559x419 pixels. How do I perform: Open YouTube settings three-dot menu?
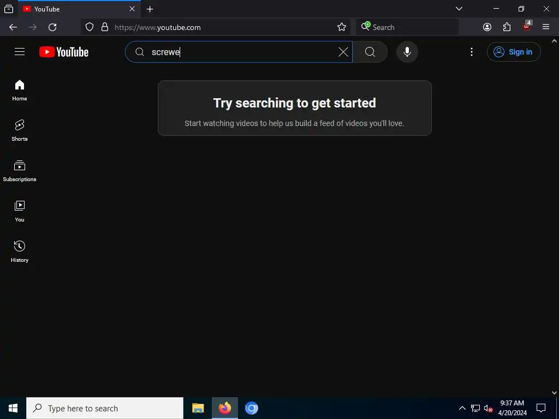pyautogui.click(x=471, y=52)
